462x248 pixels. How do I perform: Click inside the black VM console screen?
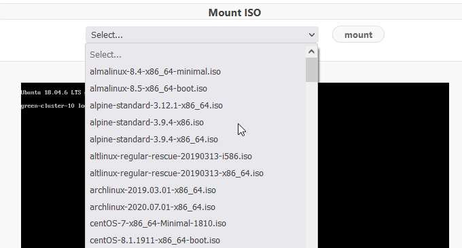coord(383,165)
